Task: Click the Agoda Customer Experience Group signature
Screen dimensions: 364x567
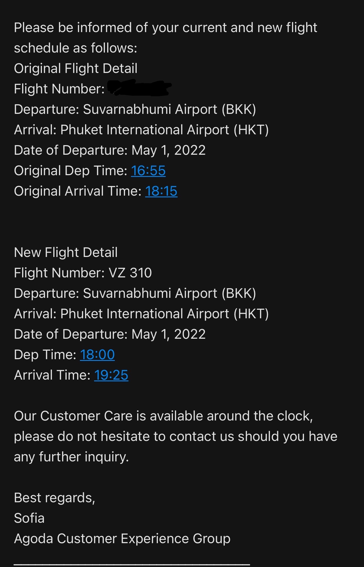Action: 122,539
